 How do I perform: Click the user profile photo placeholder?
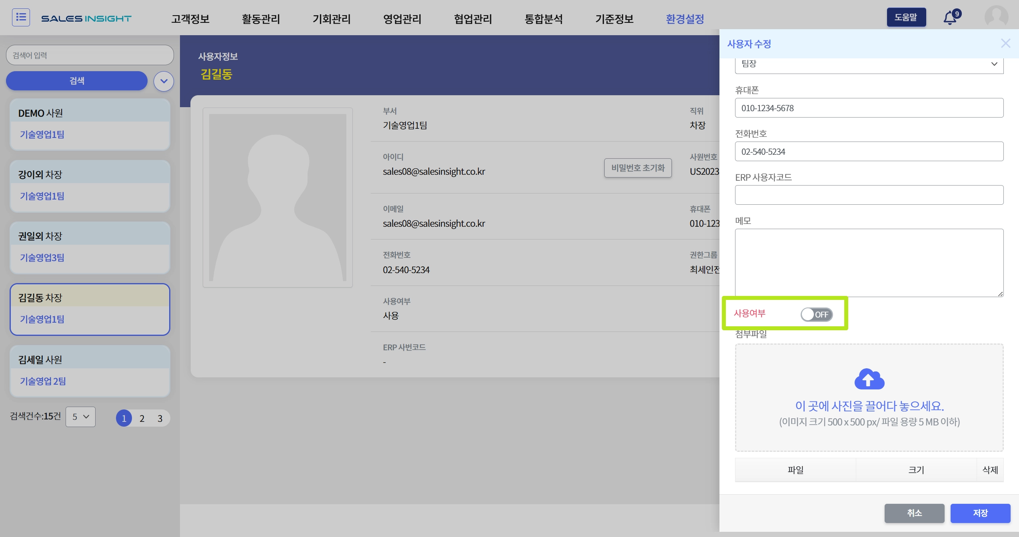tap(278, 198)
